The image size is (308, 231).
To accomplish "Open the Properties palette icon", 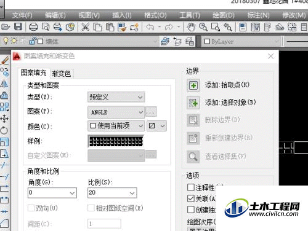I will pos(243,27).
